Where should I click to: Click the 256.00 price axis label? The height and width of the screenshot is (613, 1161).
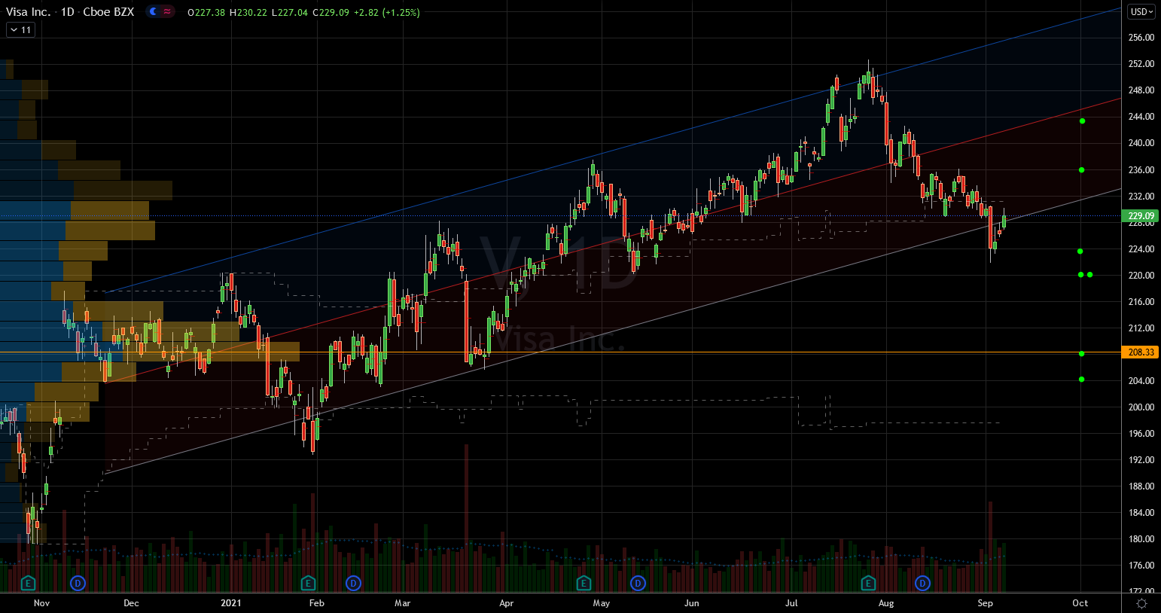click(x=1141, y=38)
